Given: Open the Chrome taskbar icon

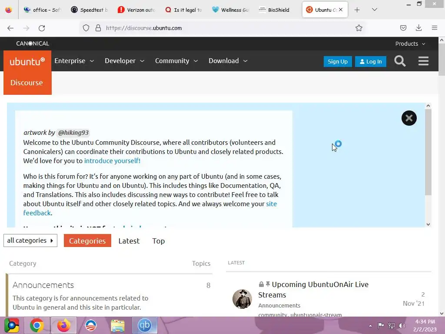Looking at the screenshot, I should tap(37, 325).
